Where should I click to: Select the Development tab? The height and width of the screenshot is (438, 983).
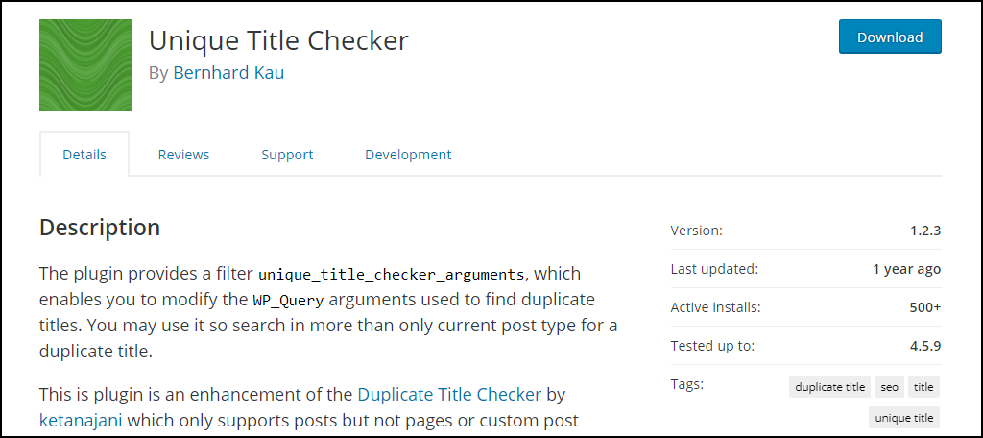click(408, 155)
